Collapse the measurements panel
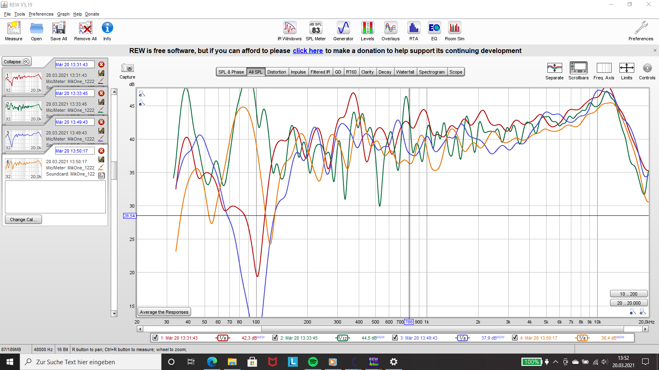This screenshot has height=370, width=659. pyautogui.click(x=17, y=62)
